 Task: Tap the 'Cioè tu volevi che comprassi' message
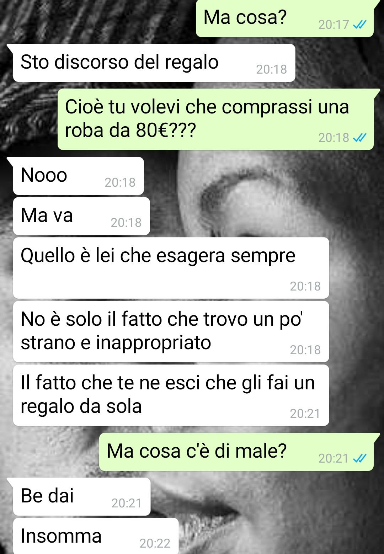coord(215,119)
